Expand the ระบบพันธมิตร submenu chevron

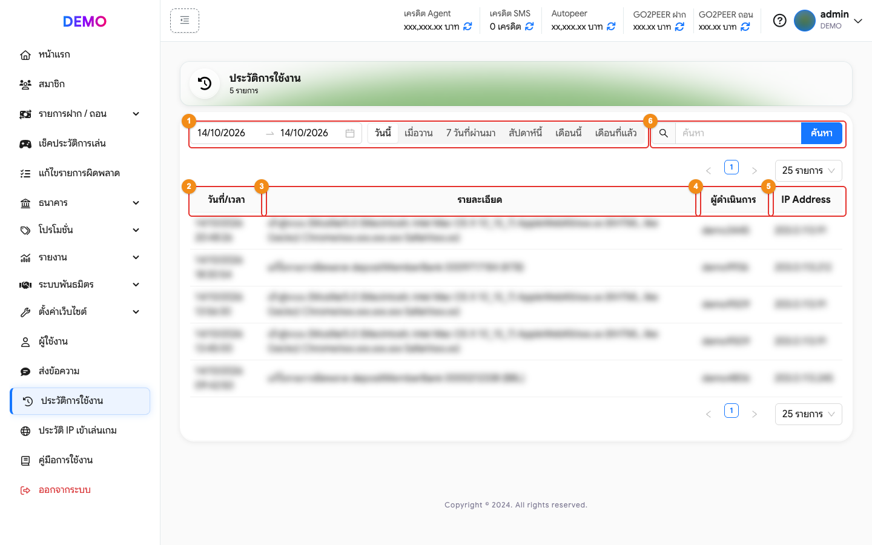coord(136,285)
